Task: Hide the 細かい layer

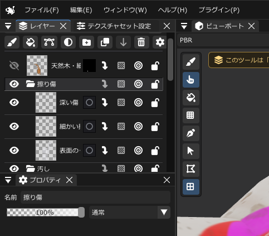Action: pyautogui.click(x=14, y=127)
